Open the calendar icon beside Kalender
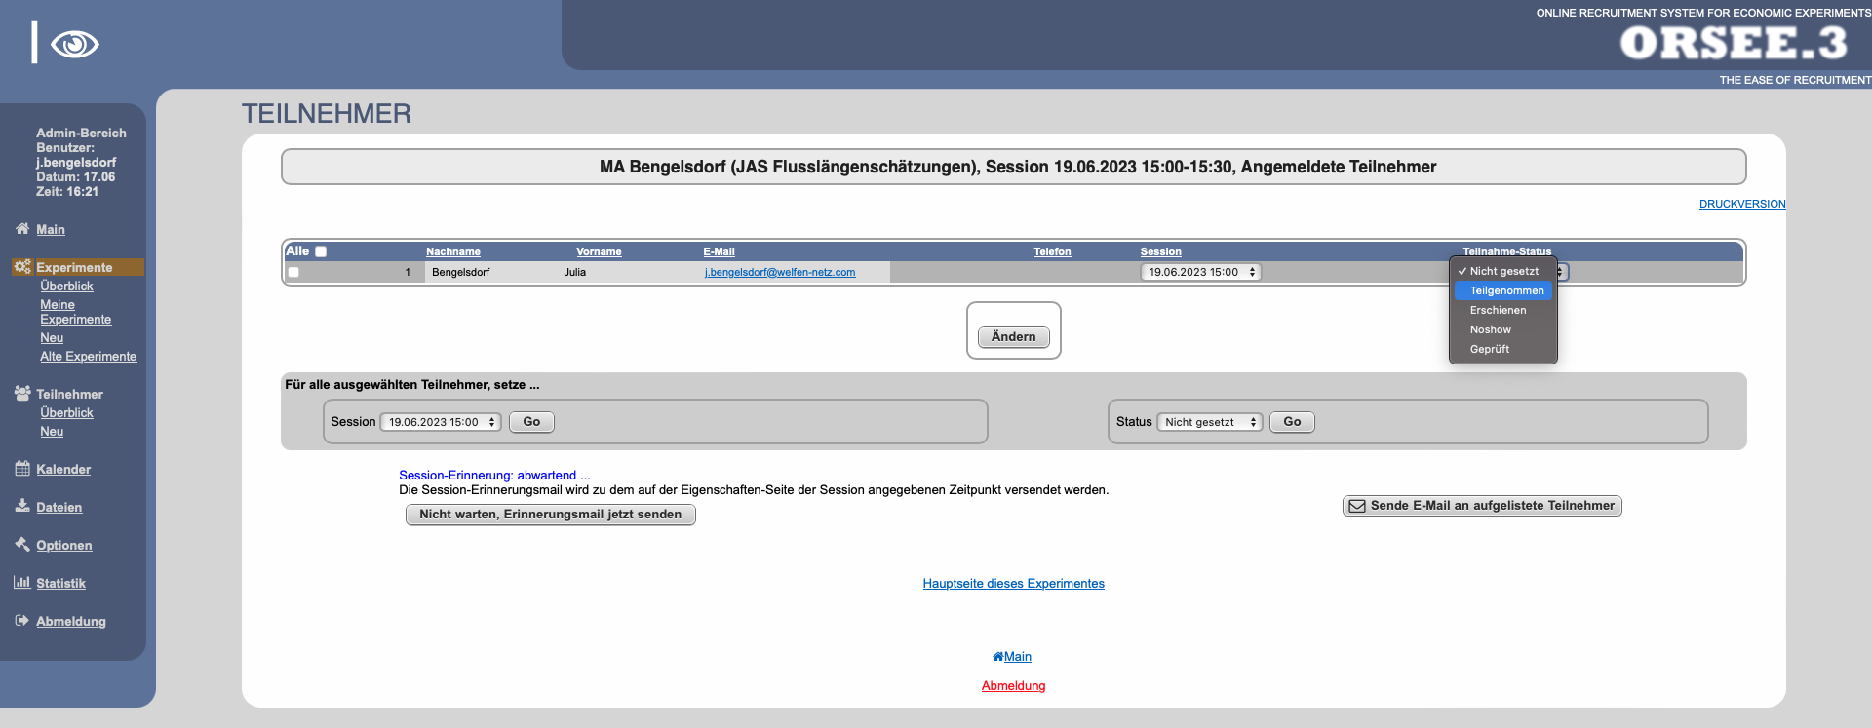1872x728 pixels. click(22, 469)
